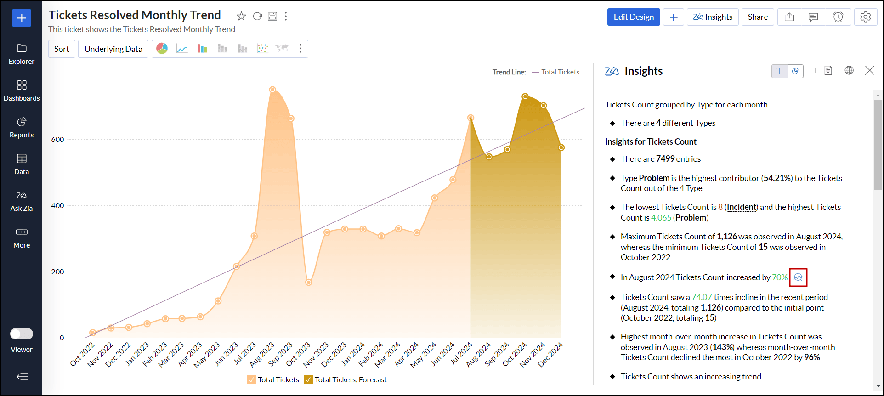Open the three-dot menu beside report title
884x396 pixels.
pyautogui.click(x=286, y=17)
